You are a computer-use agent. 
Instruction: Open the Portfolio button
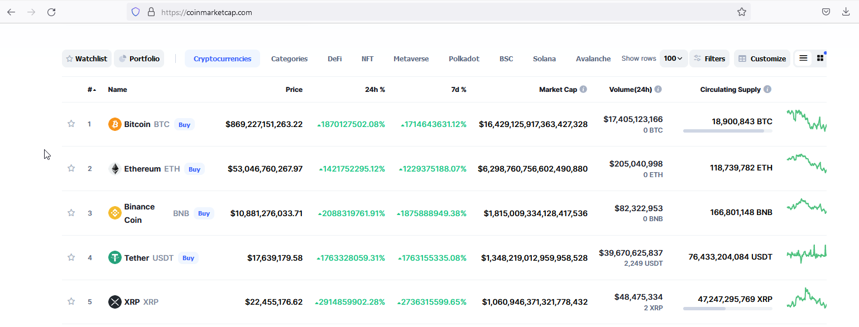(x=139, y=58)
